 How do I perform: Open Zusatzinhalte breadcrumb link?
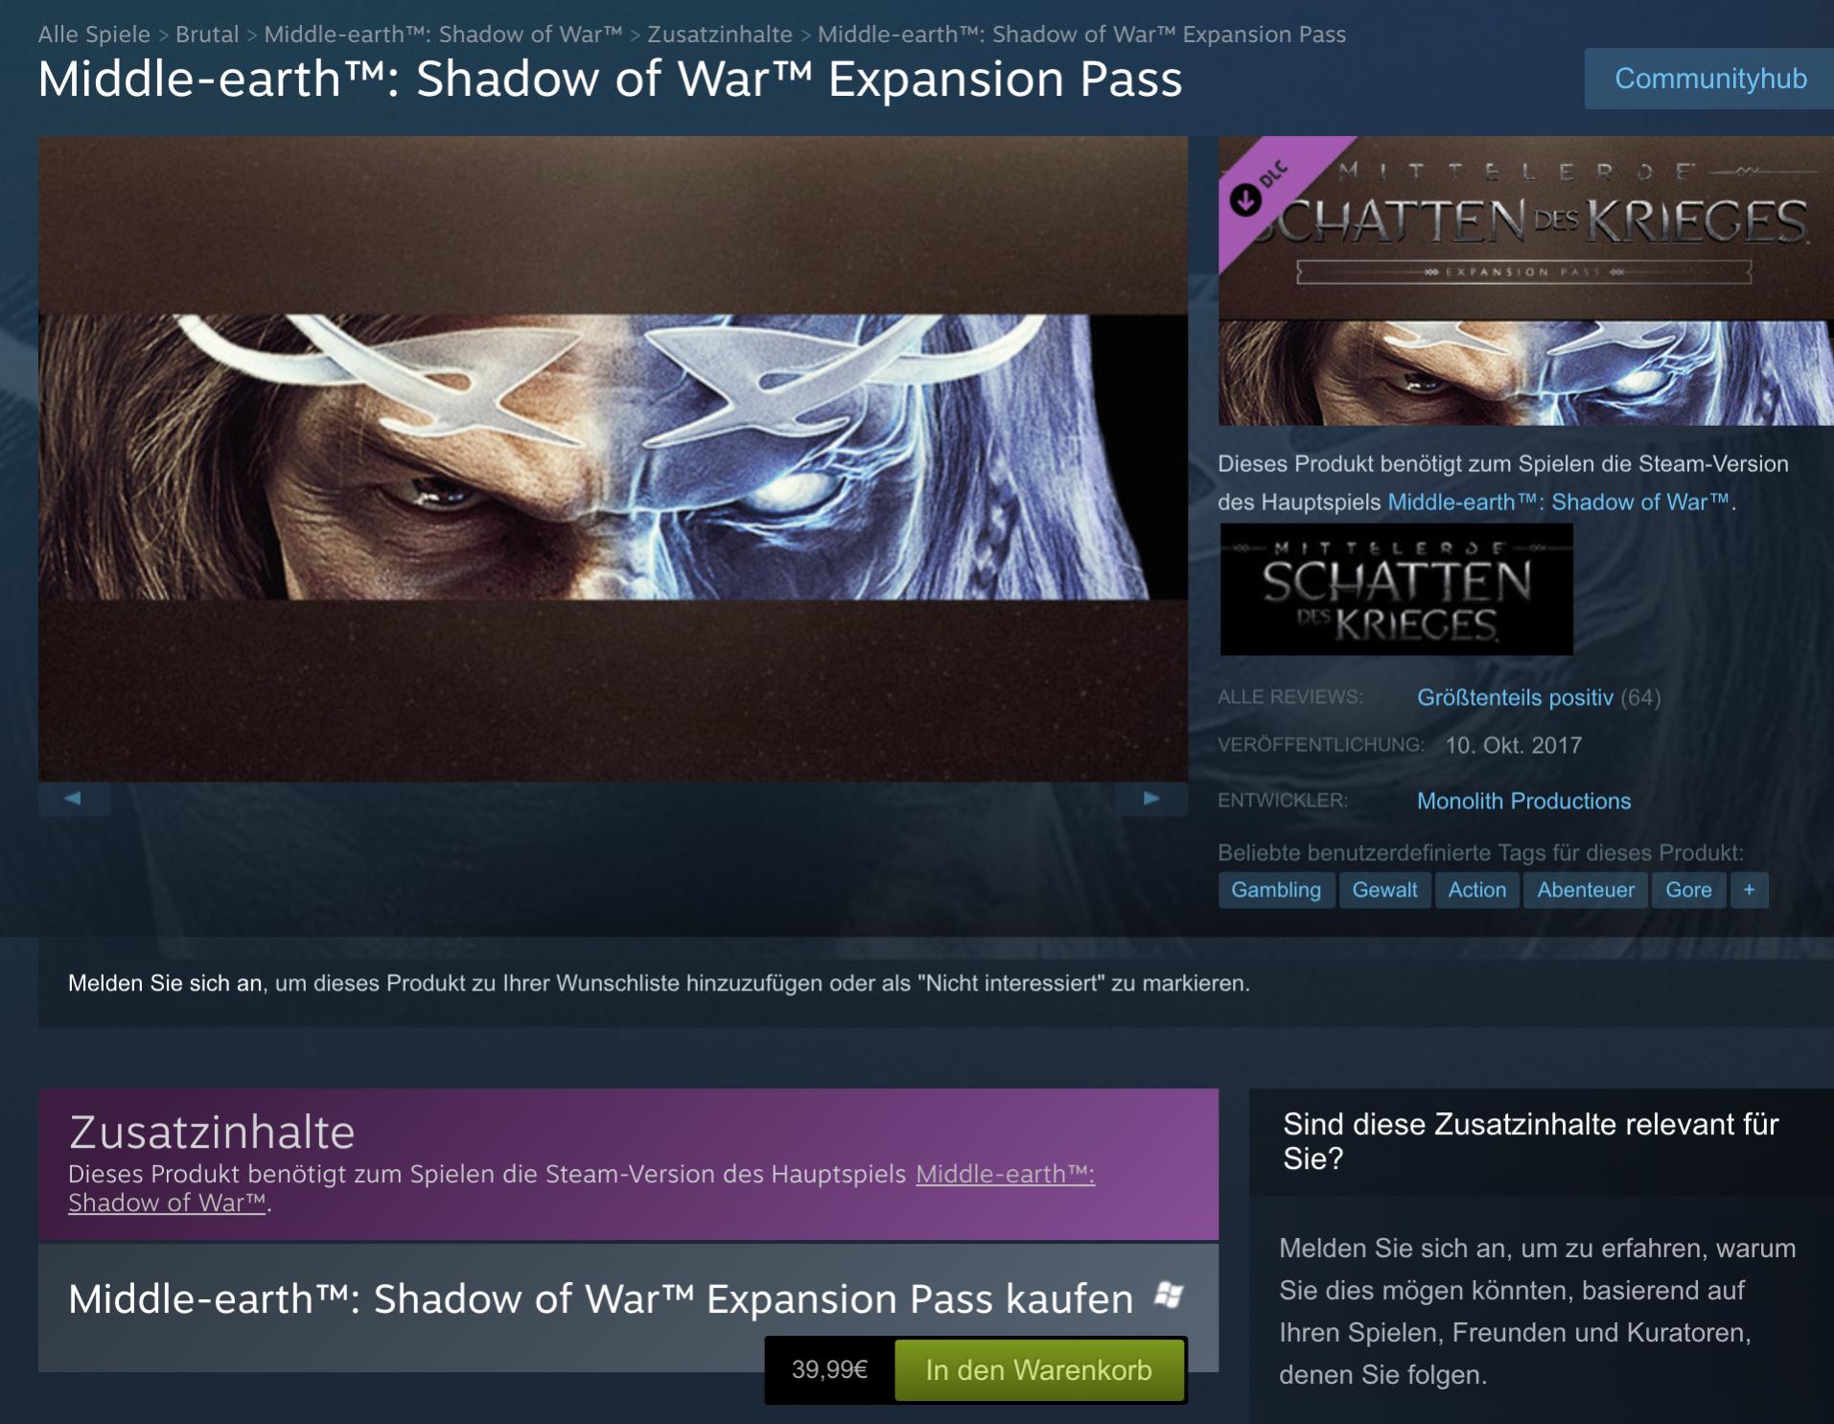point(720,35)
